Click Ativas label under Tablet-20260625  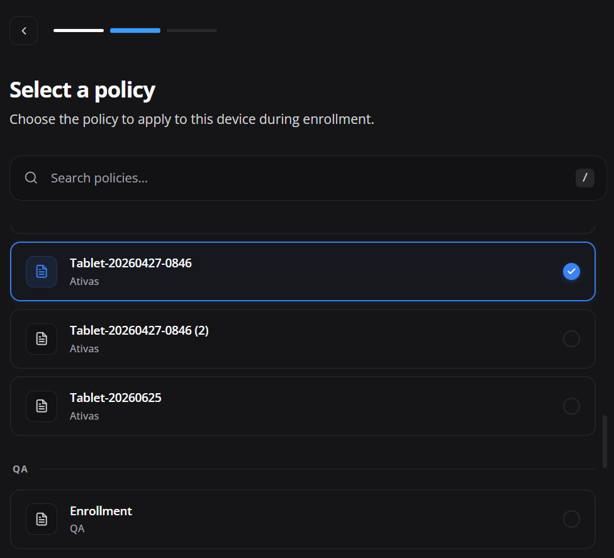coord(84,416)
